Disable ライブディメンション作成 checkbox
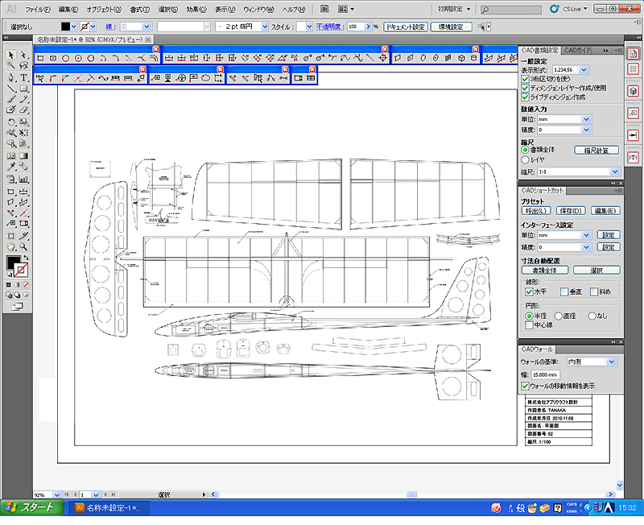The width and height of the screenshot is (644, 525). click(525, 97)
